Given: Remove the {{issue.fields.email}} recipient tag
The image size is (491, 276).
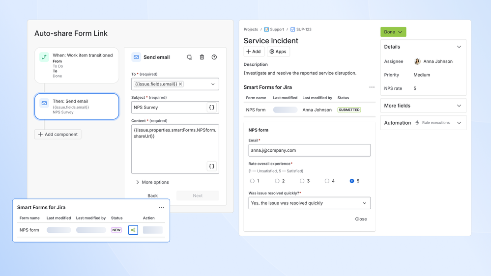Looking at the screenshot, I should (180, 84).
